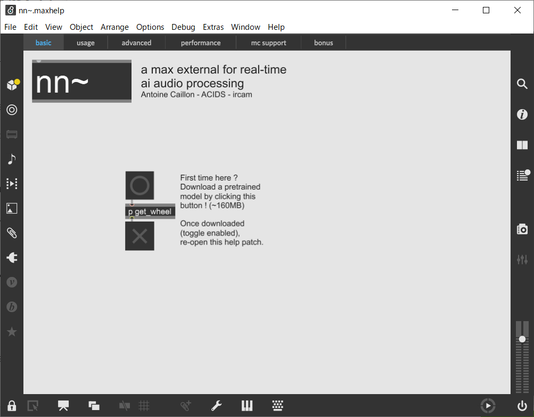Click the download bang button circle
Viewport: 534px width, 417px height.
click(x=139, y=186)
